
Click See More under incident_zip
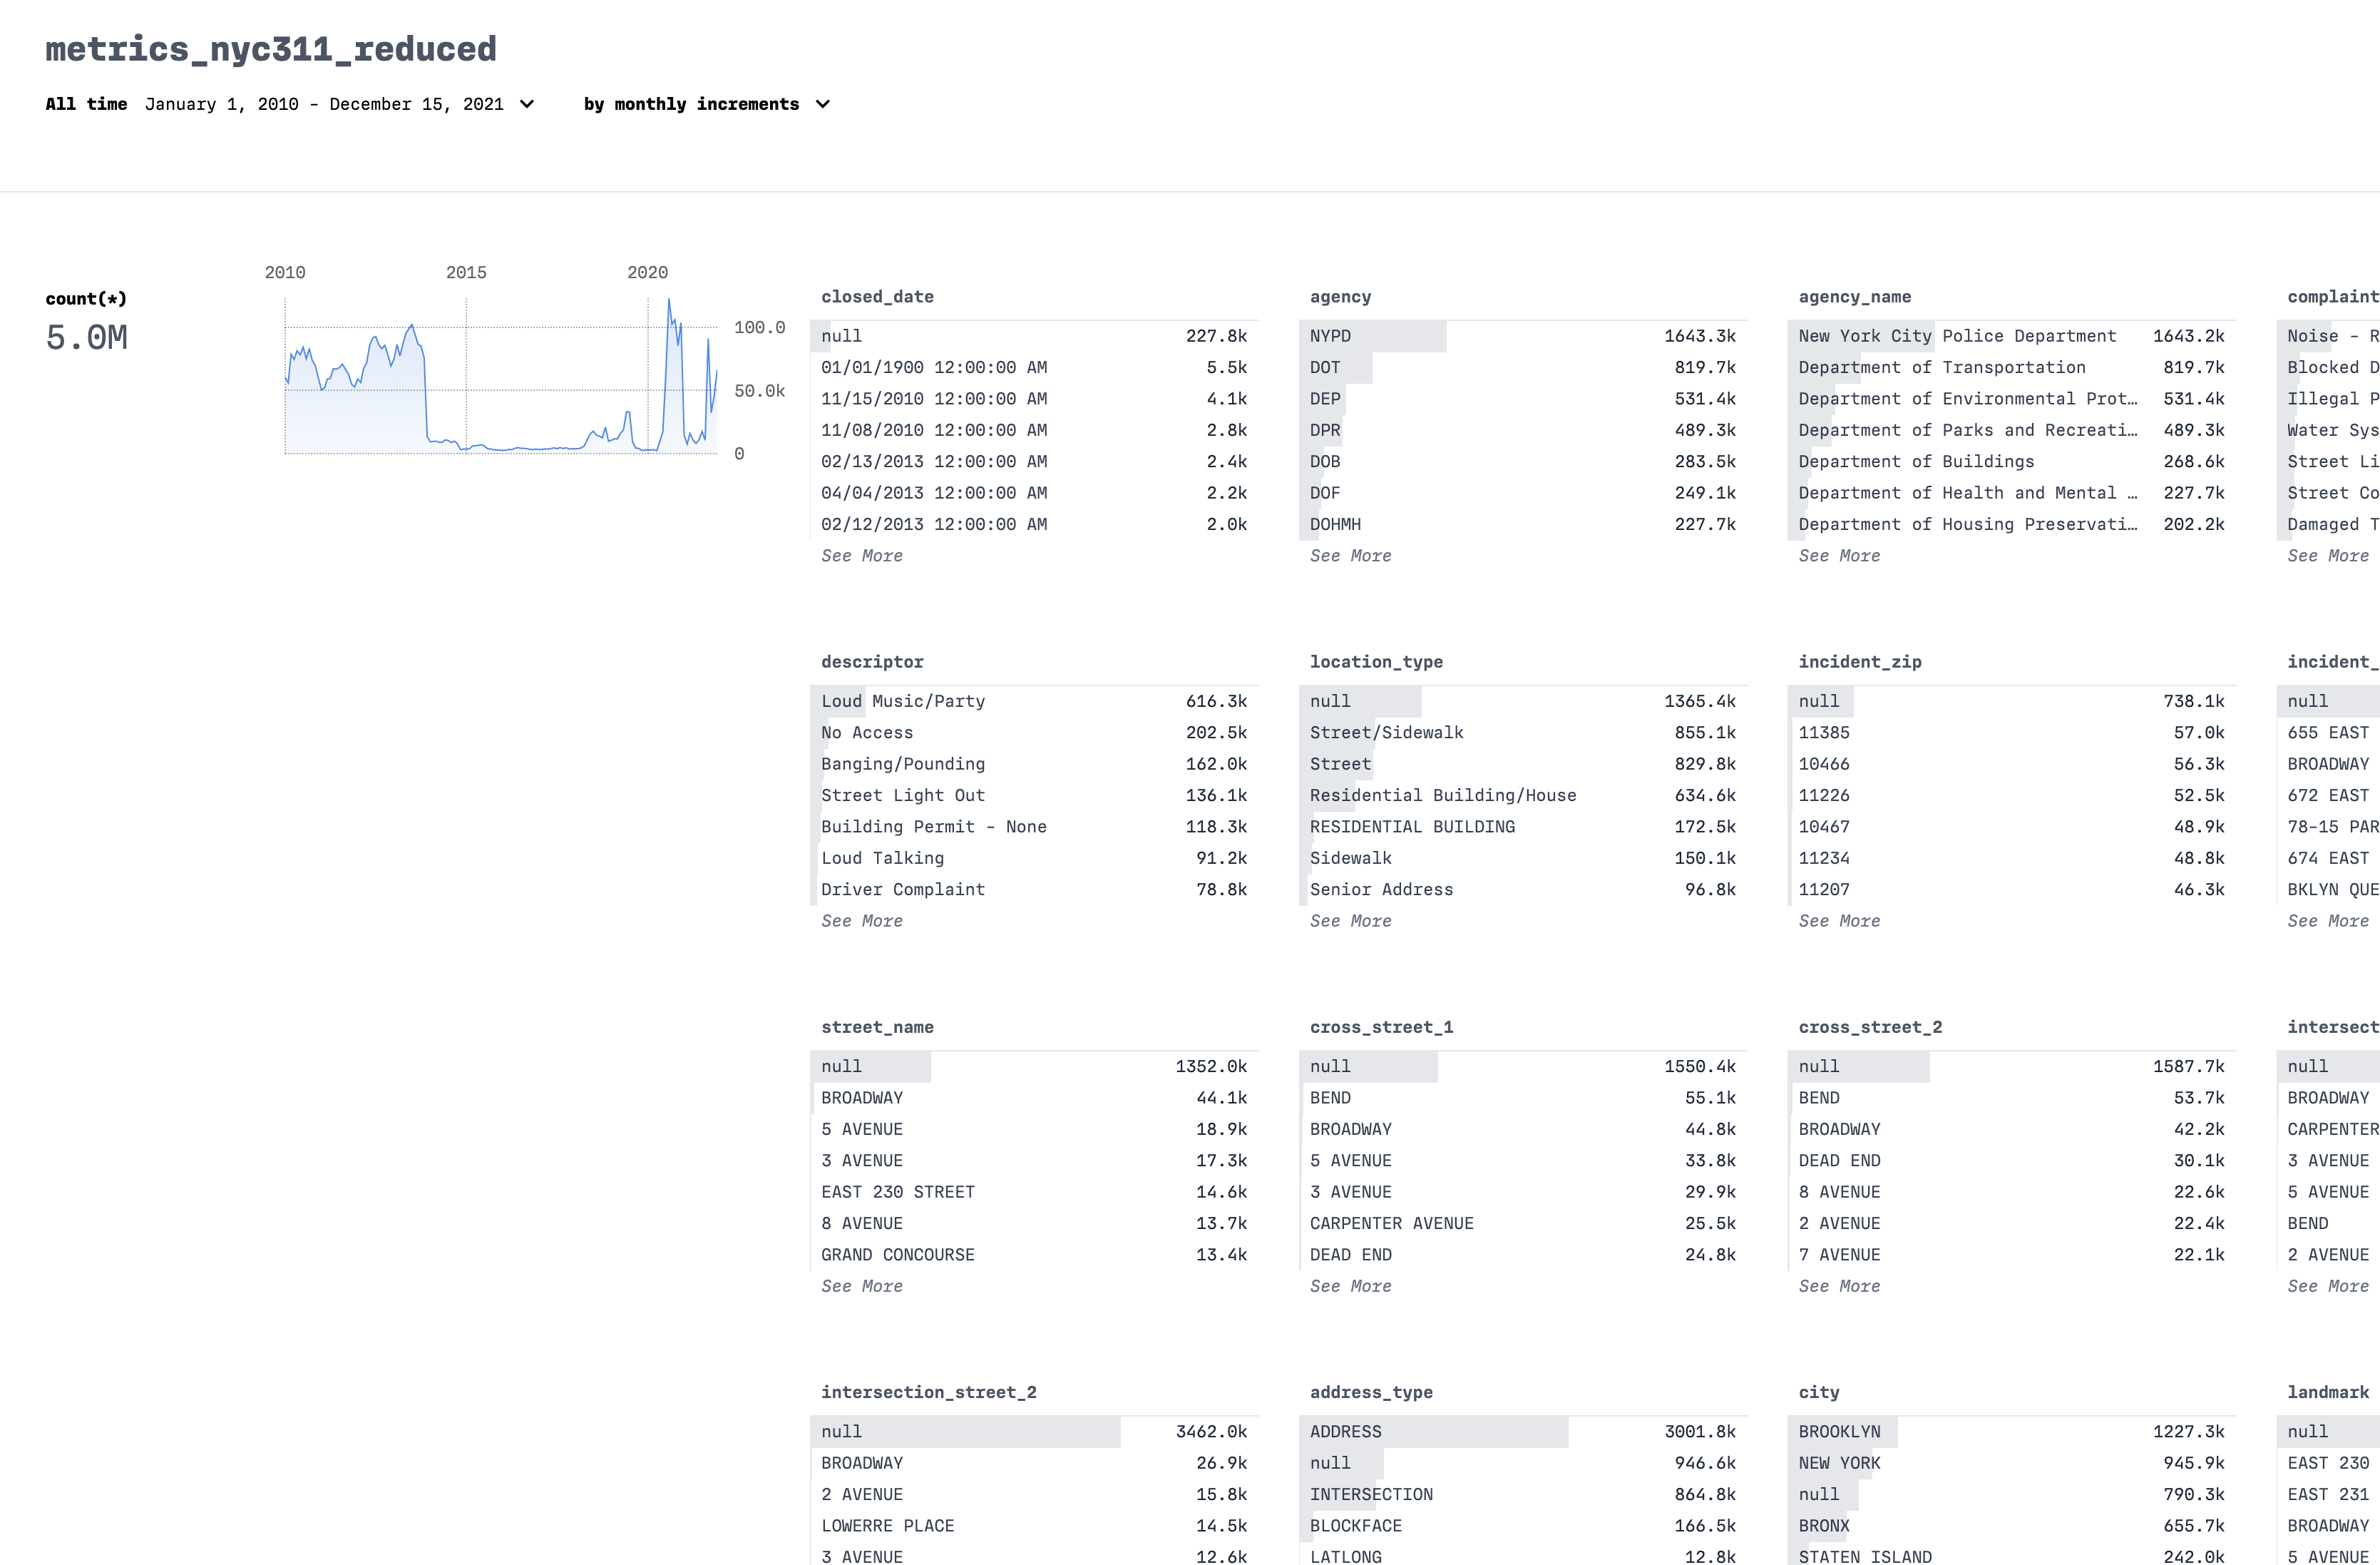coord(1839,921)
